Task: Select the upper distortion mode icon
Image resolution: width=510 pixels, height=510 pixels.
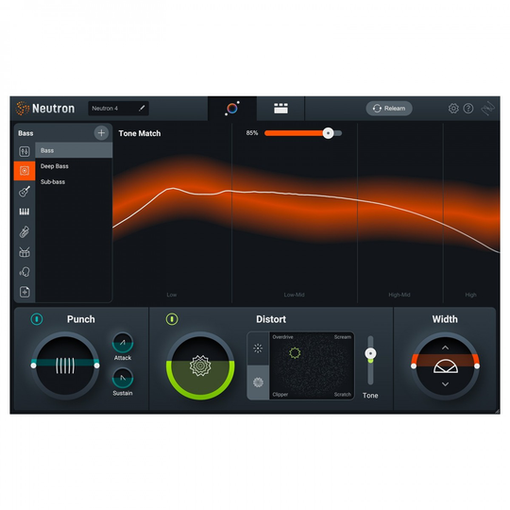Action: point(258,348)
